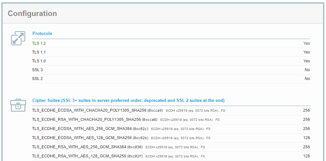Click the No value for SSL 3

pyautogui.click(x=307, y=70)
